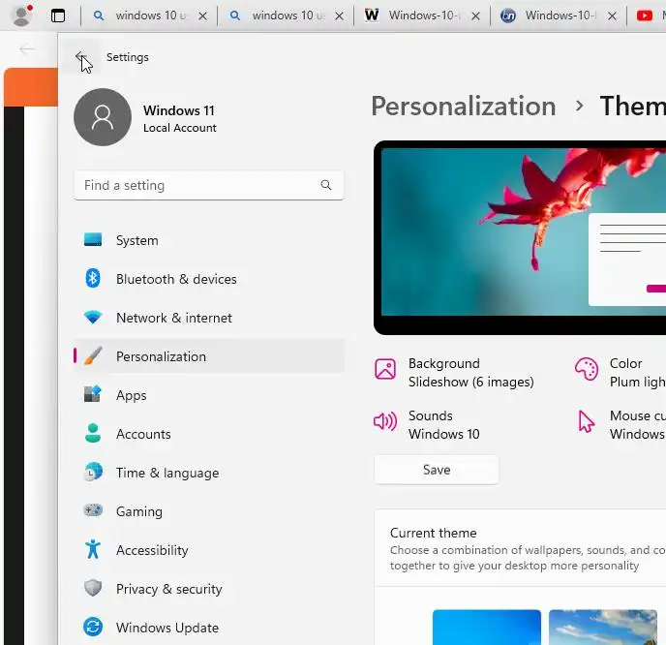
Task: Click the Bluetooth & devices icon
Action: coord(93,279)
